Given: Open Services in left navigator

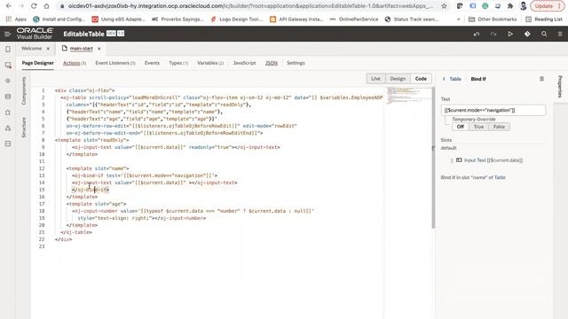Looking at the screenshot, I should 8,81.
